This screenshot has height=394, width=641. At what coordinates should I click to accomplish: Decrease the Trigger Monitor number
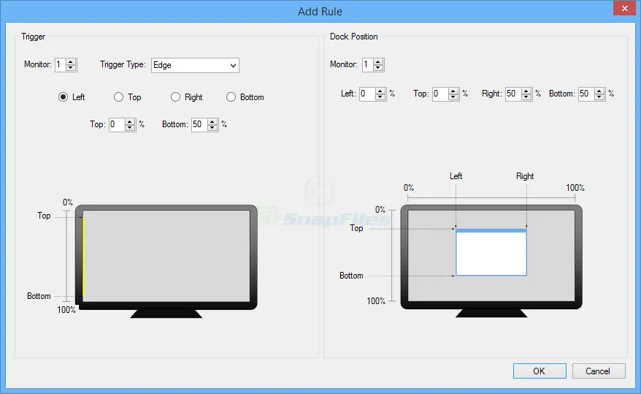pos(71,67)
